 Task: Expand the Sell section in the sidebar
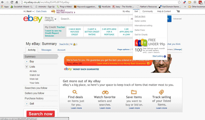click(27, 104)
